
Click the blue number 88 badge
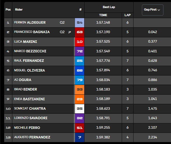click(x=79, y=70)
